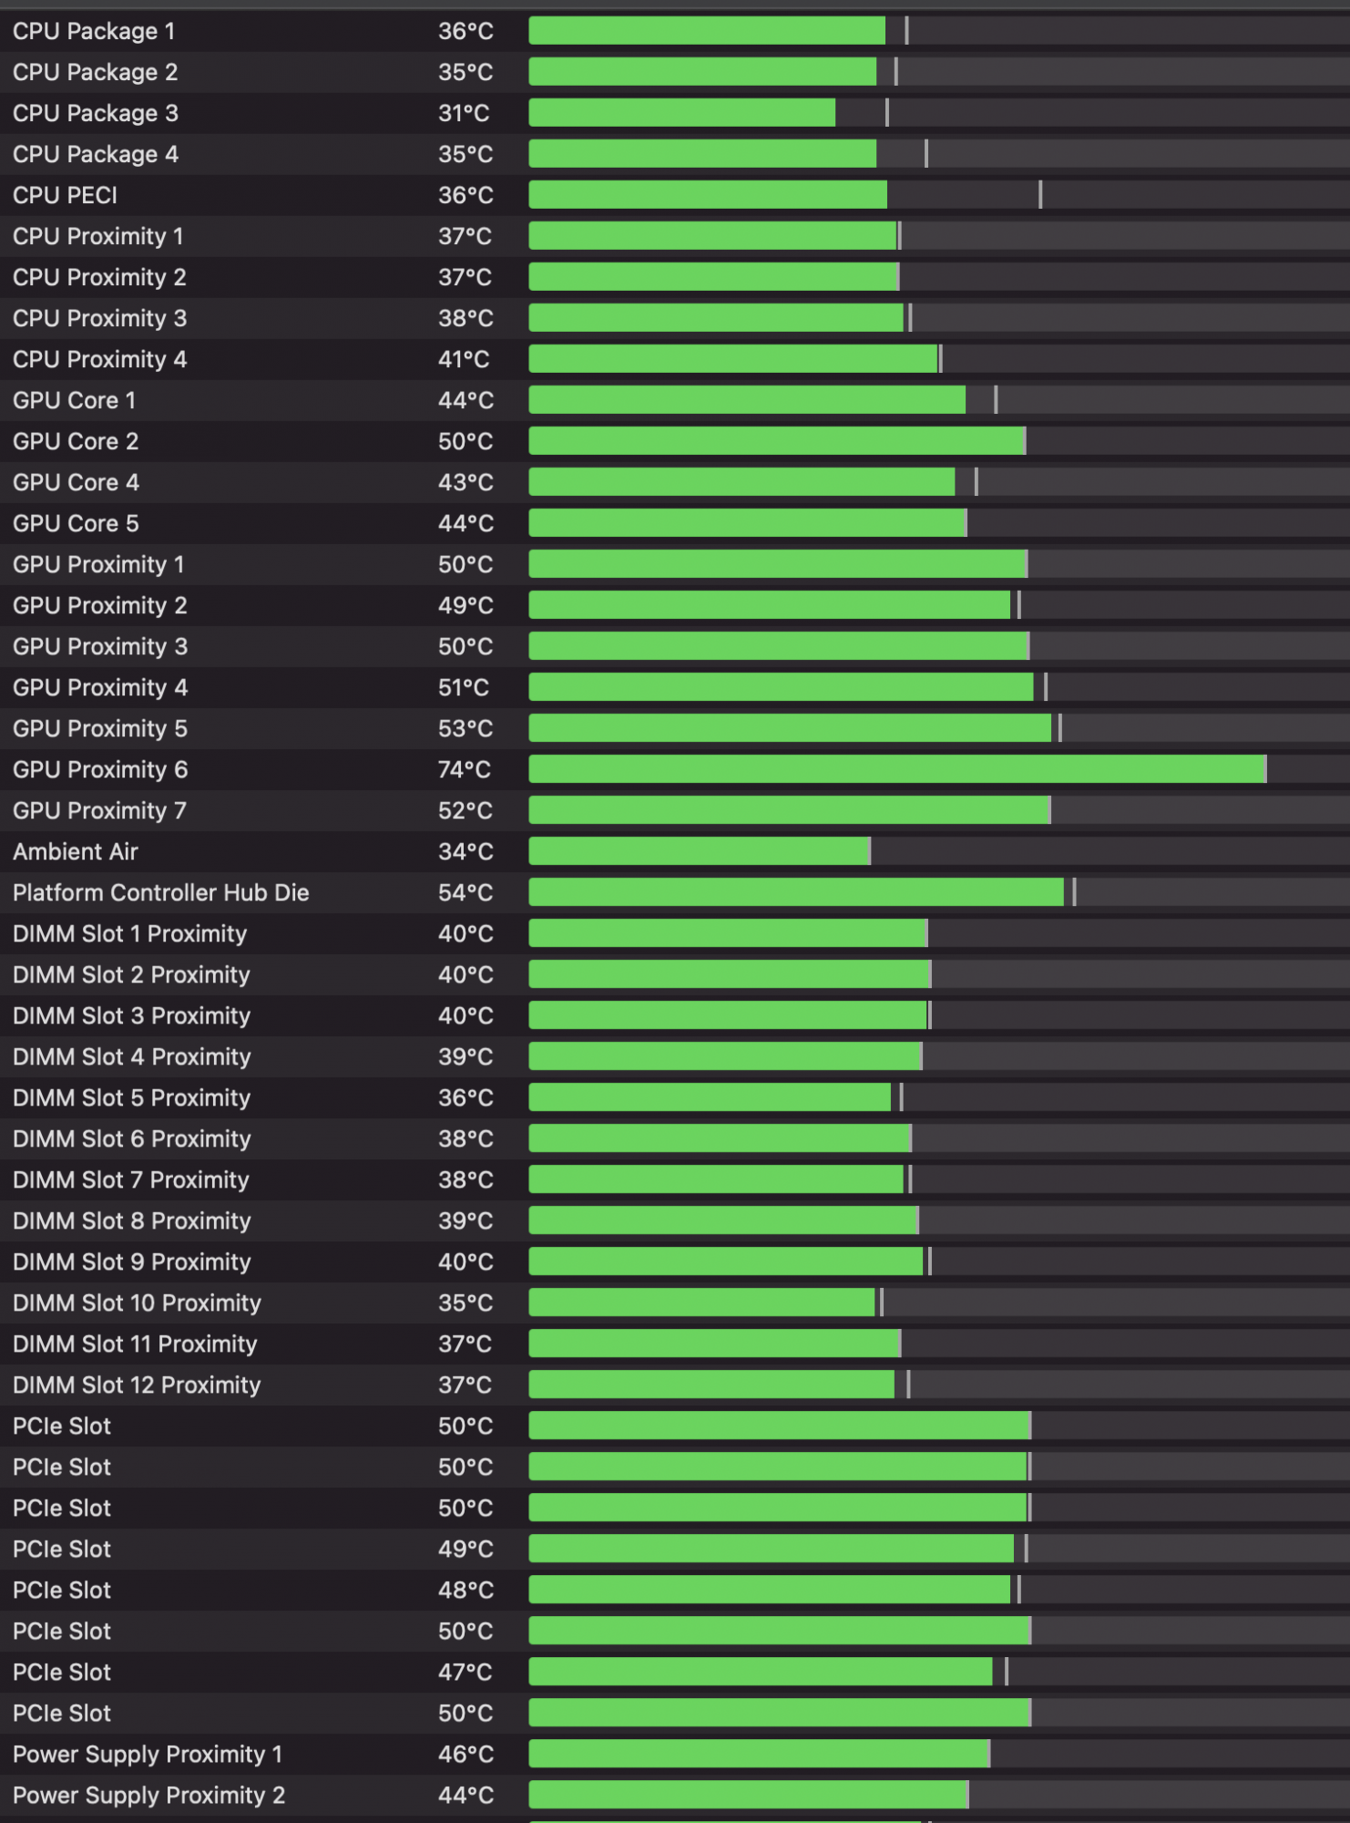
Task: Select the GPU Core 2 sensor
Action: (76, 441)
